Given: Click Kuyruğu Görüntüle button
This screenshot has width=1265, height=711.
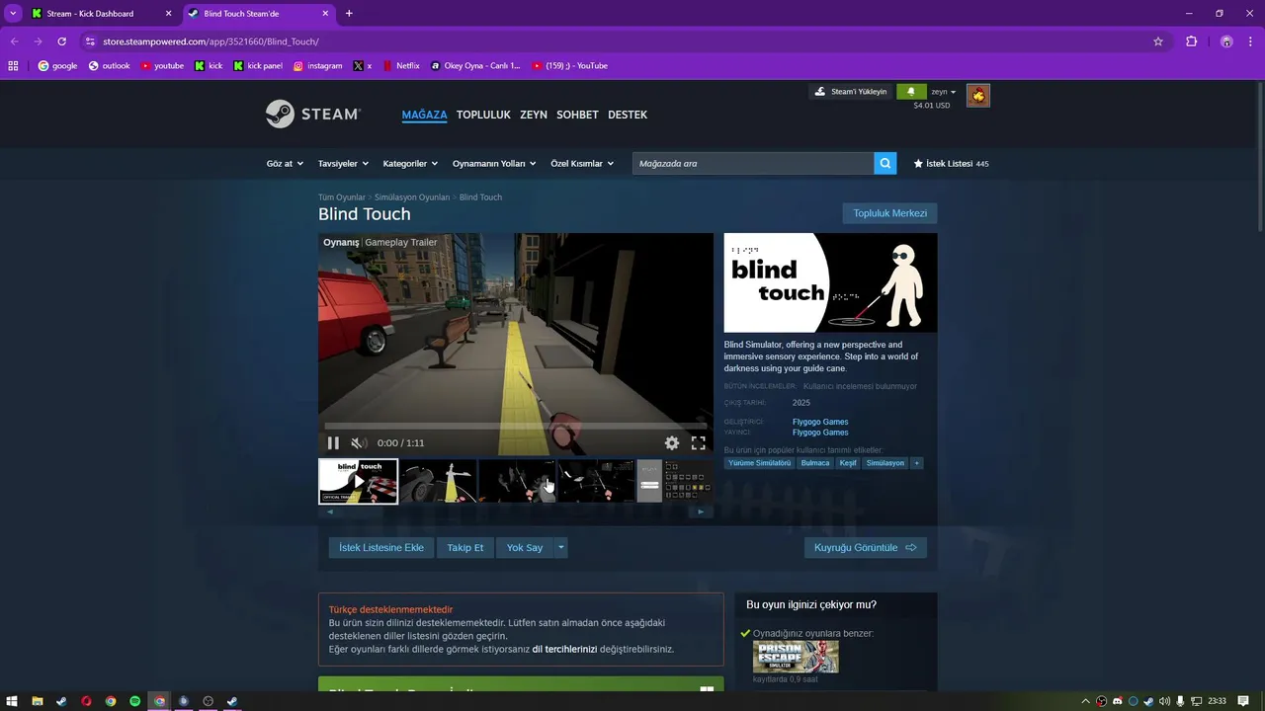Looking at the screenshot, I should [x=866, y=547].
